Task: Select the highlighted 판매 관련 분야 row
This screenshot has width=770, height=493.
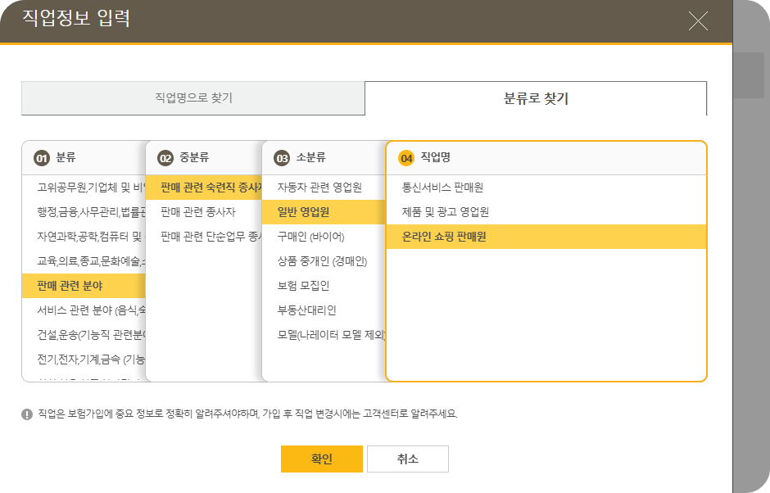Action: coord(84,285)
